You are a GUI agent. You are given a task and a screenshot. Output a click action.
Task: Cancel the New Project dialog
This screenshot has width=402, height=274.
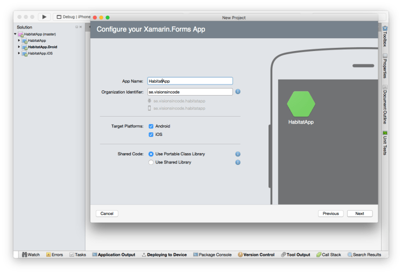click(x=107, y=214)
